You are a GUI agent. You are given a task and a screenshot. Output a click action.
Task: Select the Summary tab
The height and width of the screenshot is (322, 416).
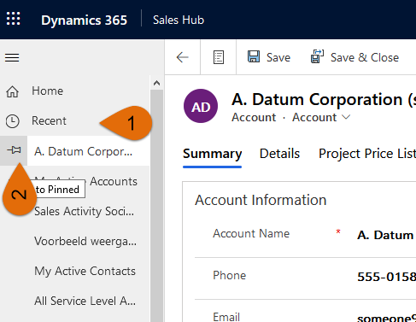213,154
